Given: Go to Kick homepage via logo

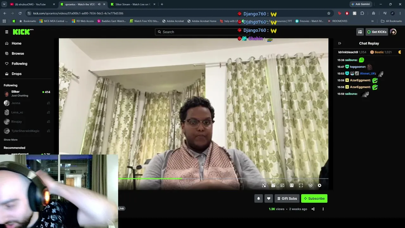Looking at the screenshot, I should coord(23,32).
